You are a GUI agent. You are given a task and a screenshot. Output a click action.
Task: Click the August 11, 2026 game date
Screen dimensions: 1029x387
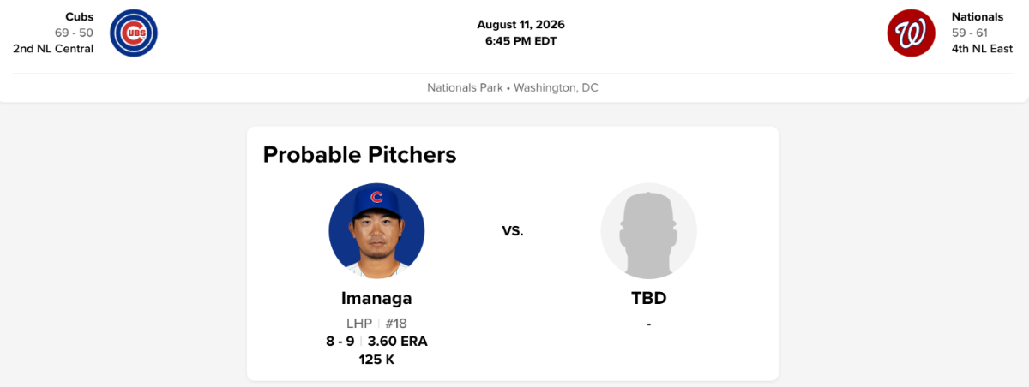coord(521,25)
